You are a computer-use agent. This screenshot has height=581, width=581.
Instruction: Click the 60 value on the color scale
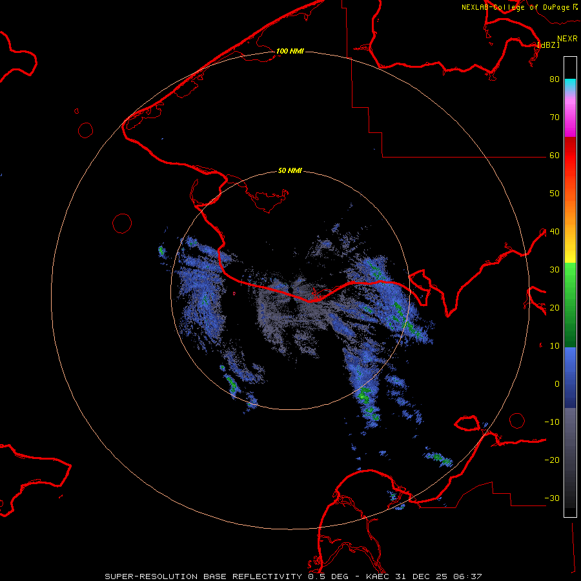point(555,155)
